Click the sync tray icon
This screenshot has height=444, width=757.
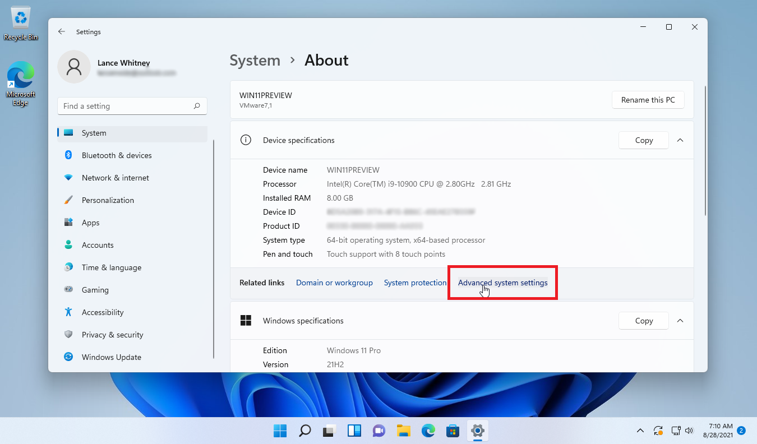click(658, 431)
